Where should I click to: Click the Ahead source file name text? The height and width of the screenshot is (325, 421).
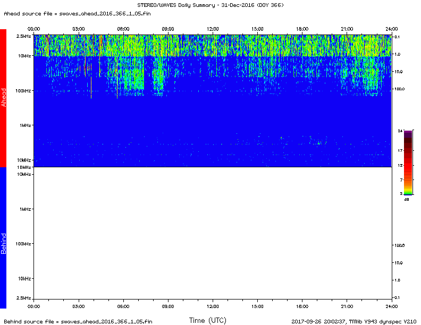click(78, 14)
